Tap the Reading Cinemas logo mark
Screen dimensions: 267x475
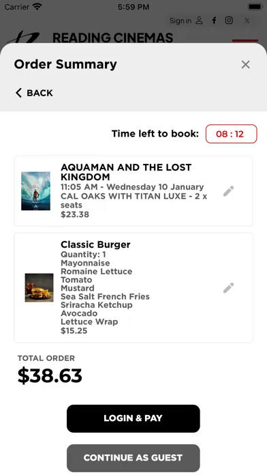pyautogui.click(x=24, y=37)
